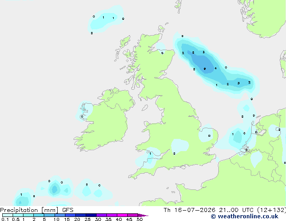
Task: Click the '30' legend label
Action: tap(98, 219)
